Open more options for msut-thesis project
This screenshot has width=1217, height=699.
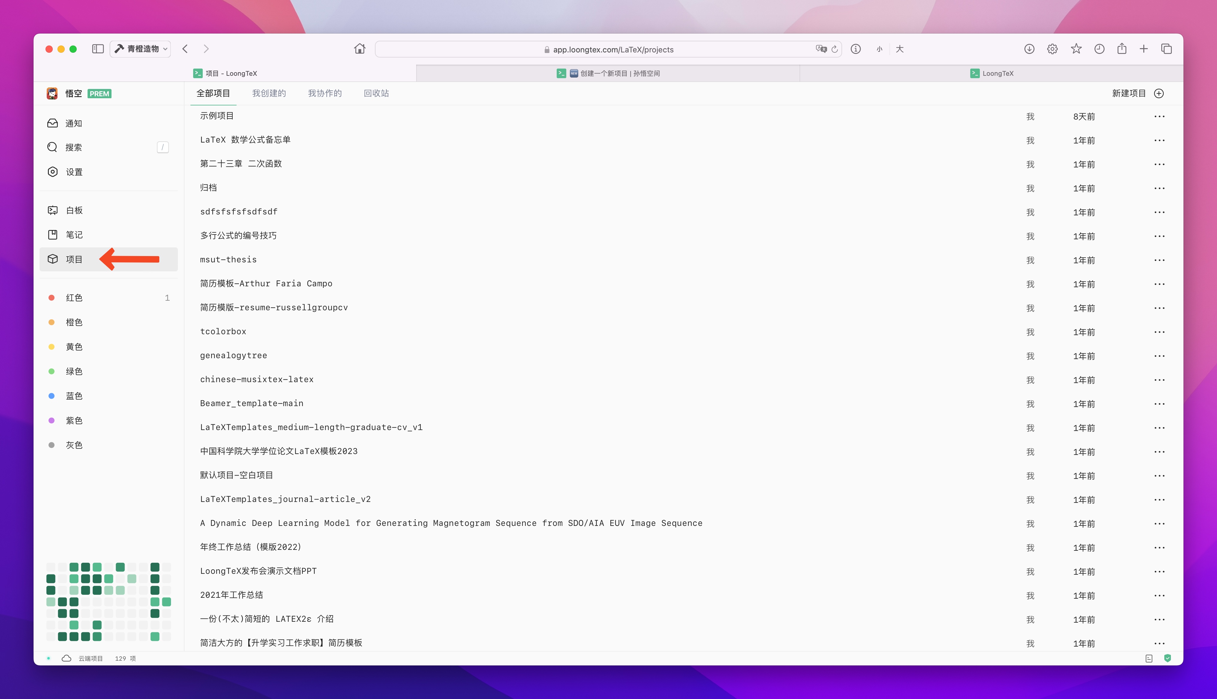pos(1160,260)
